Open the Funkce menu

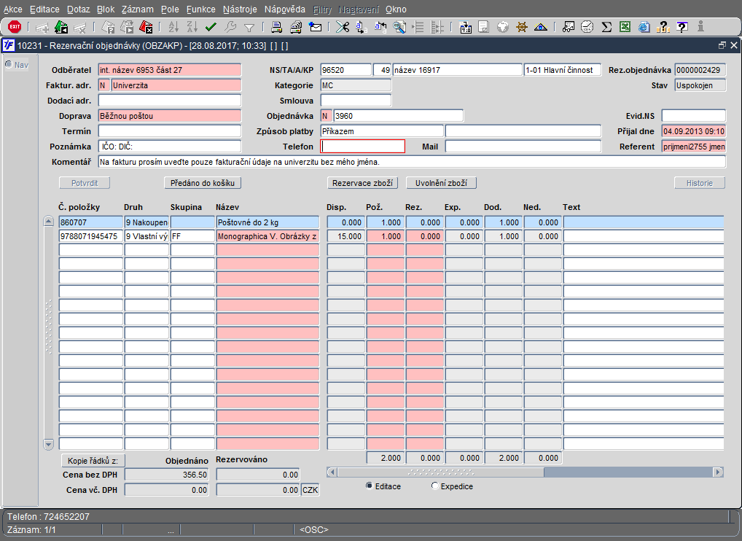[200, 9]
